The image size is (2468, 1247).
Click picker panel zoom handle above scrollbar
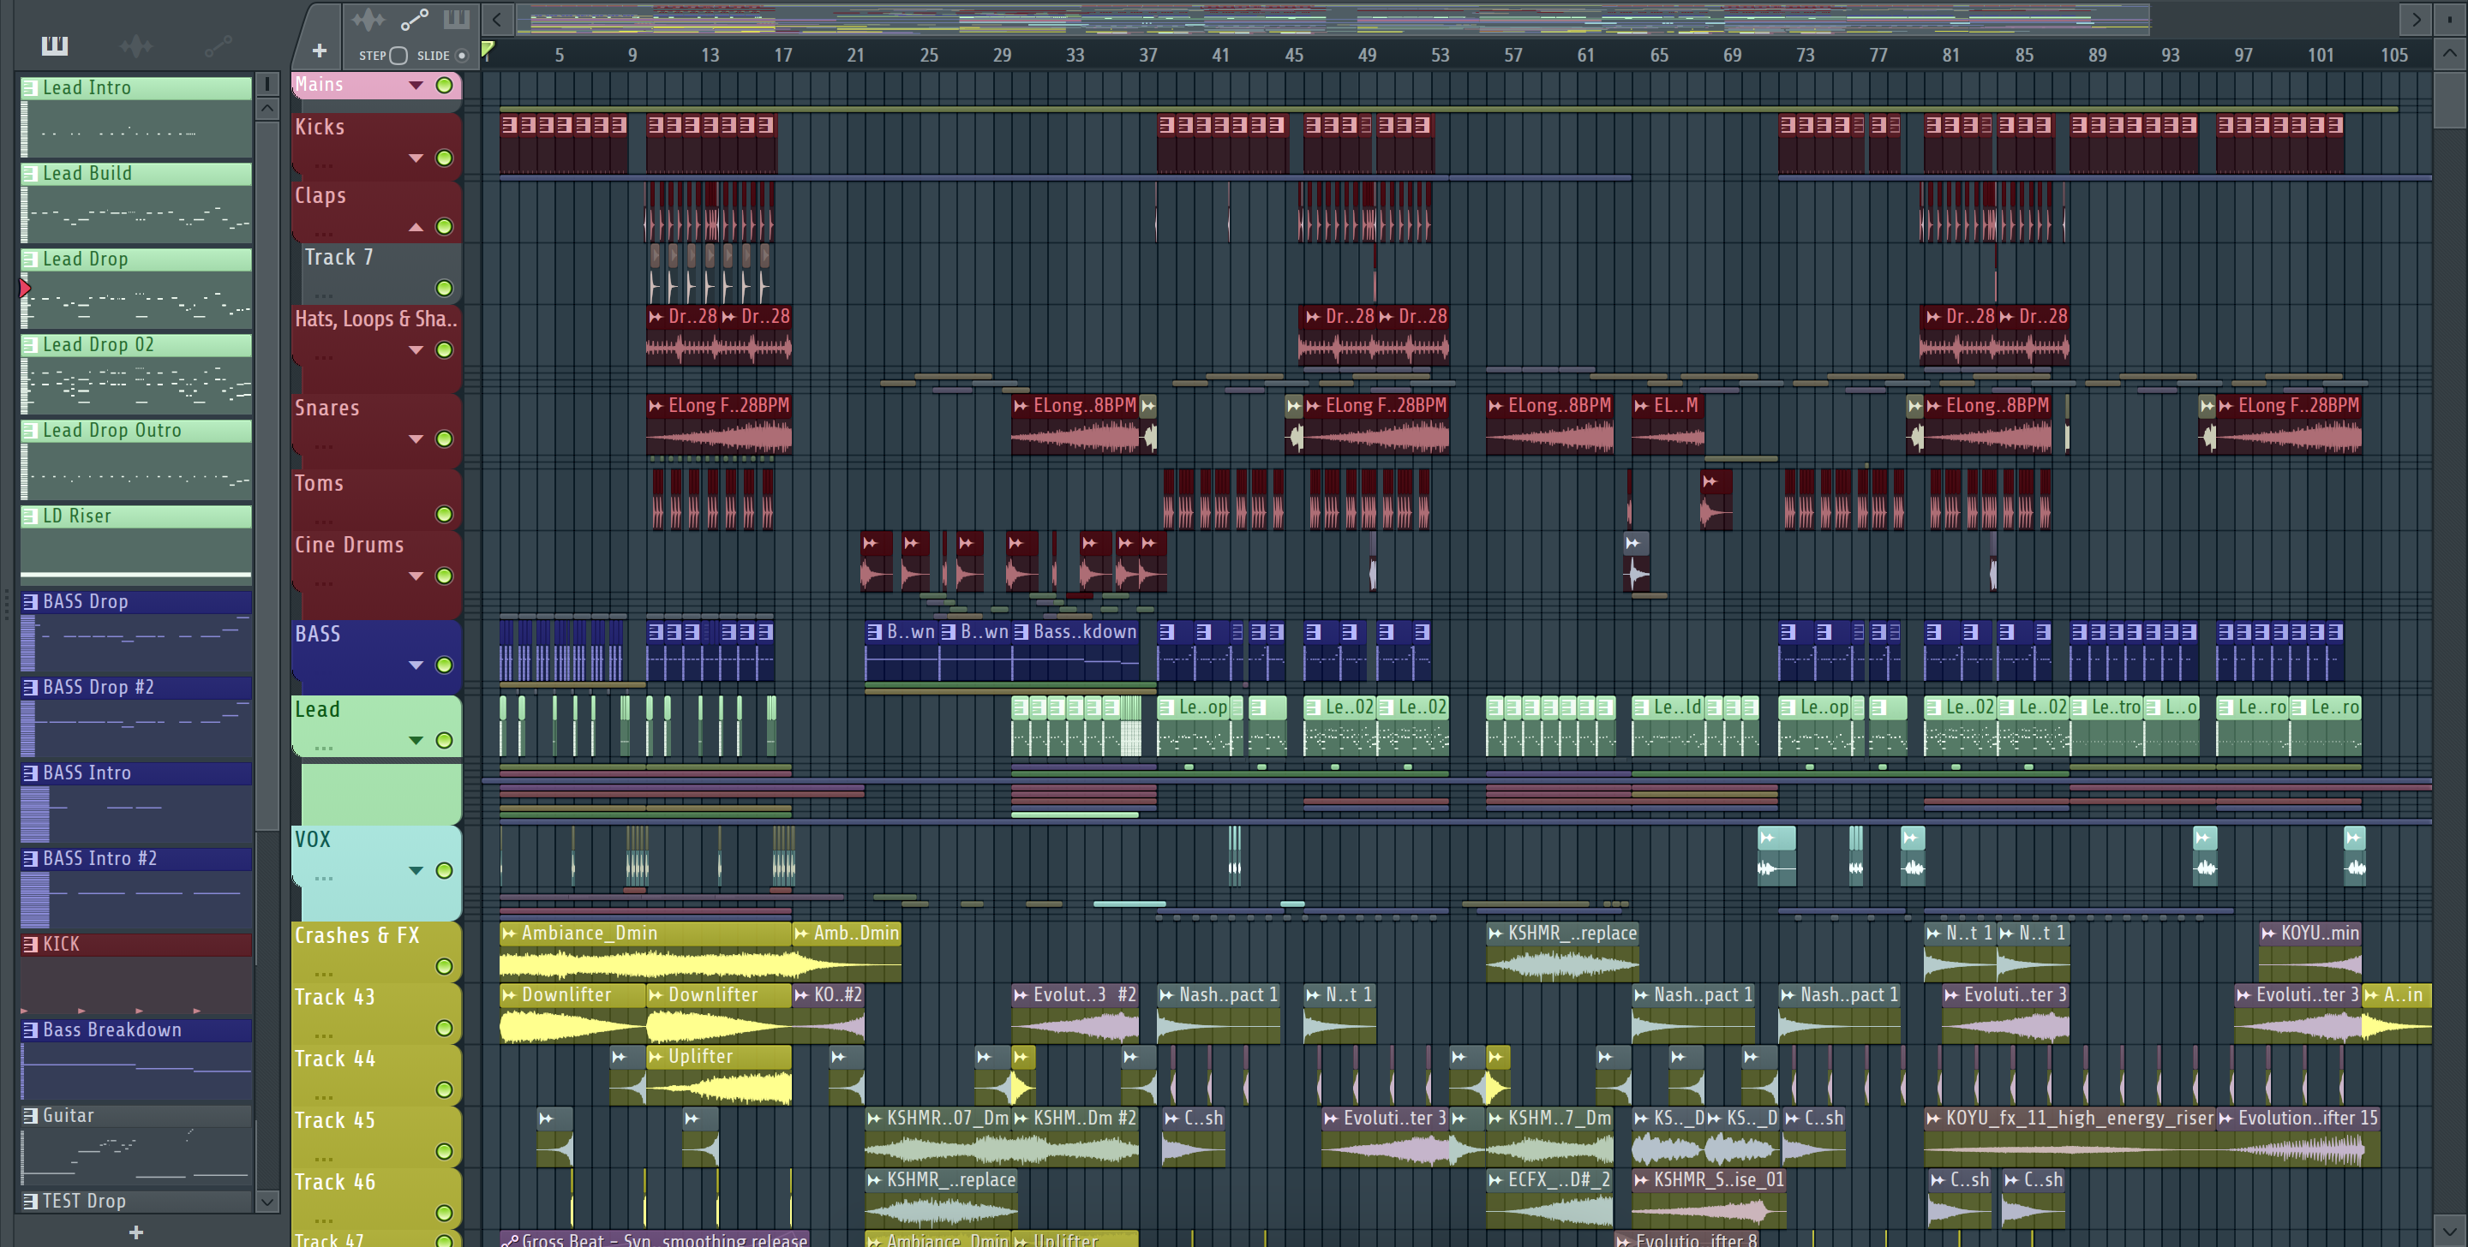(267, 84)
